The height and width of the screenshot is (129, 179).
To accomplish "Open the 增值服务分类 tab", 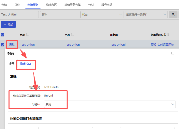I will (x=73, y=5).
